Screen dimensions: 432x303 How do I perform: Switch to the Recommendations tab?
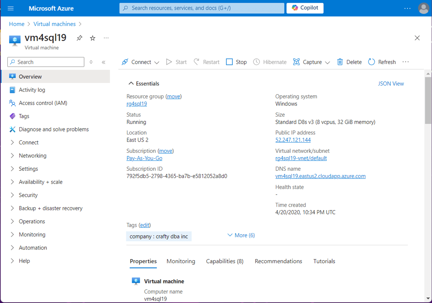pos(278,261)
